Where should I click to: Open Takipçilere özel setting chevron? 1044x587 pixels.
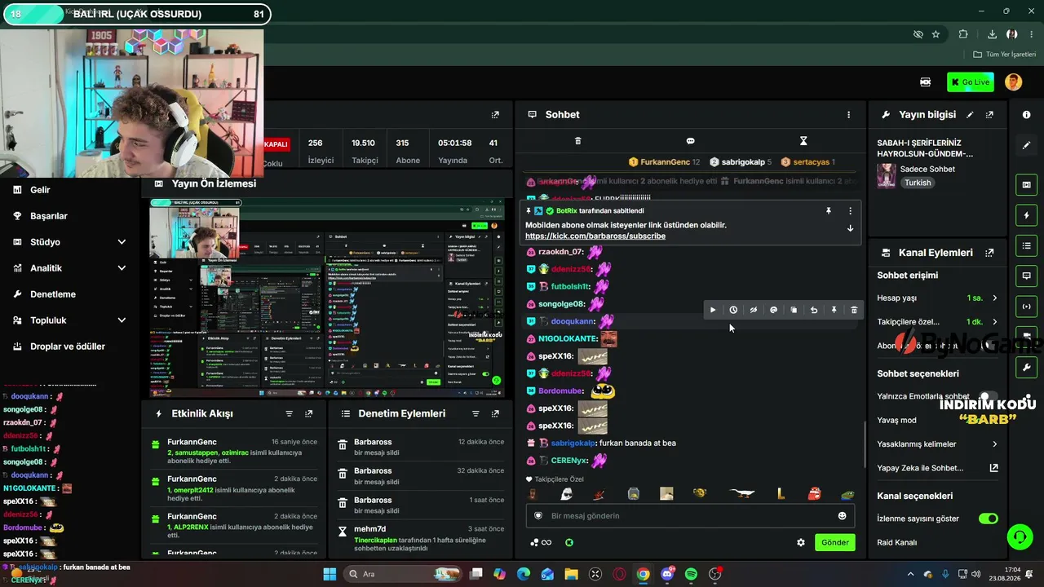coord(995,322)
